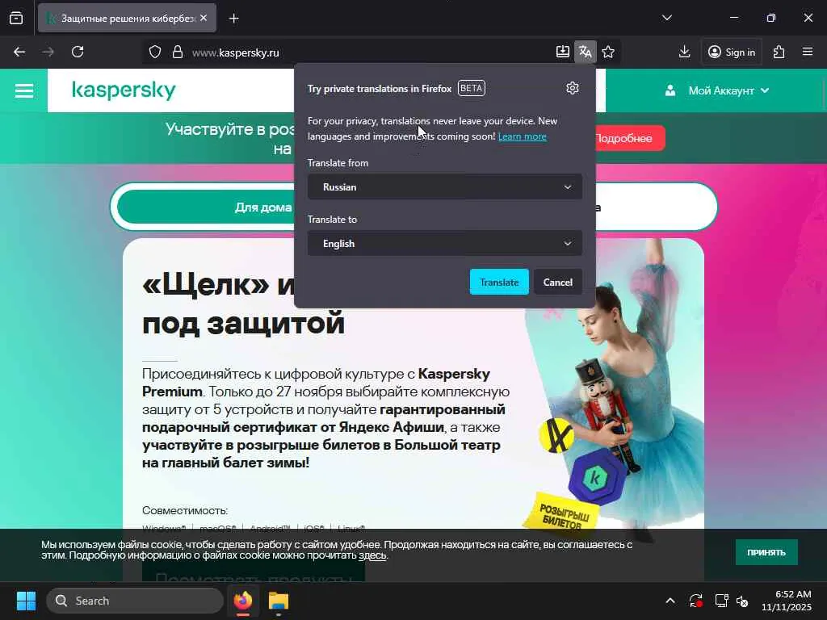
Task: Click the taskbar Search box
Action: pyautogui.click(x=135, y=601)
